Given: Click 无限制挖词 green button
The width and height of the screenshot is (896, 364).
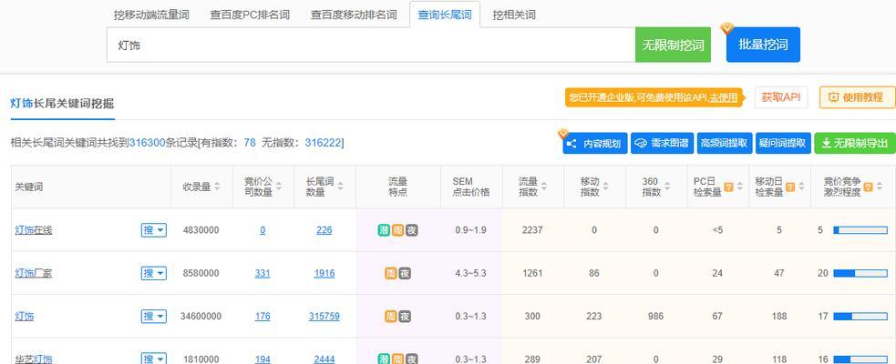Looking at the screenshot, I should click(674, 45).
